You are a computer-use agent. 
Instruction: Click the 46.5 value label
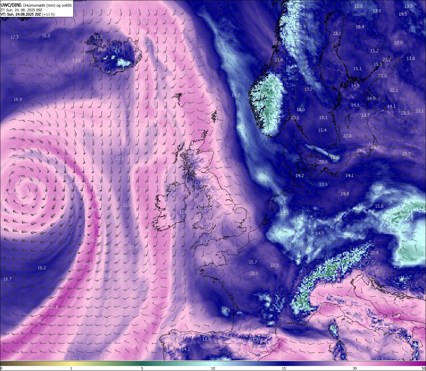point(54,307)
